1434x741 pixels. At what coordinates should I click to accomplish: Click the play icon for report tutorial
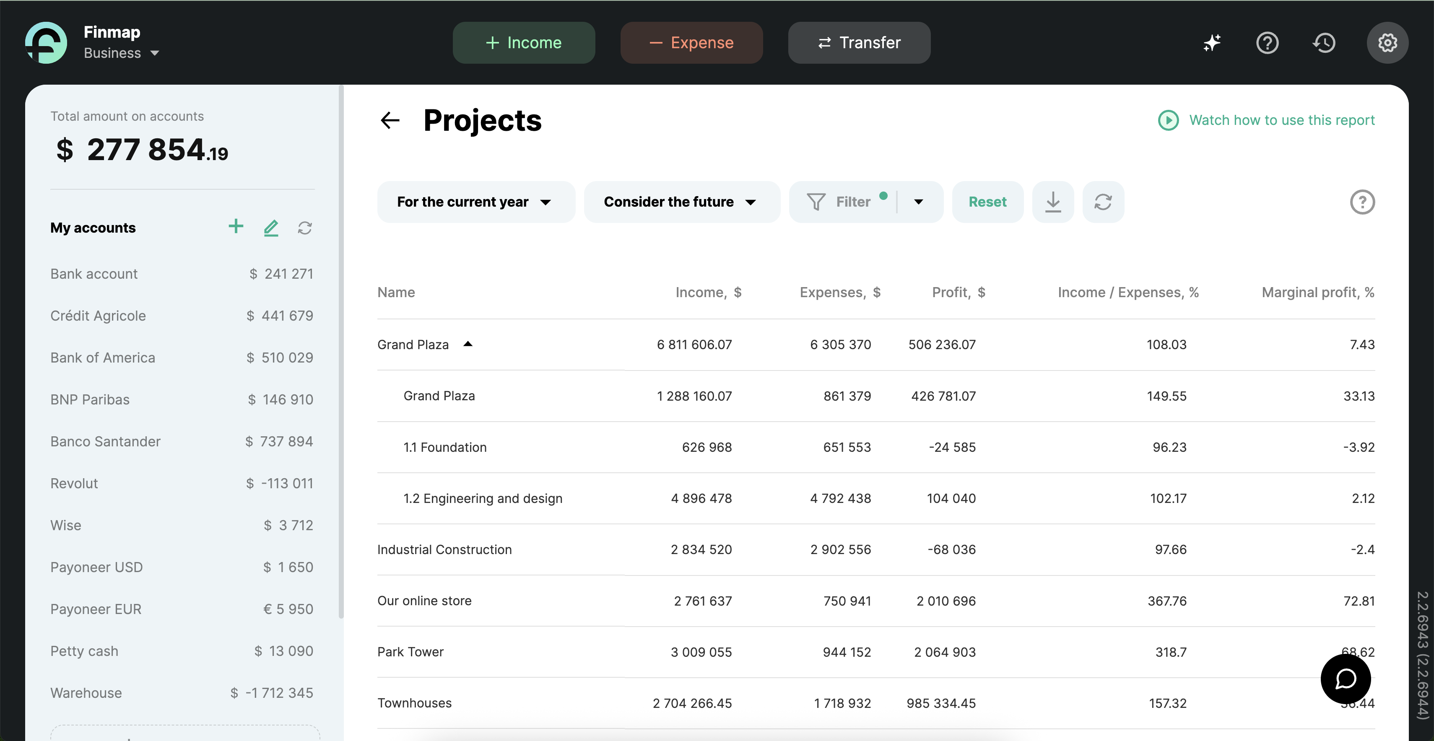1168,120
